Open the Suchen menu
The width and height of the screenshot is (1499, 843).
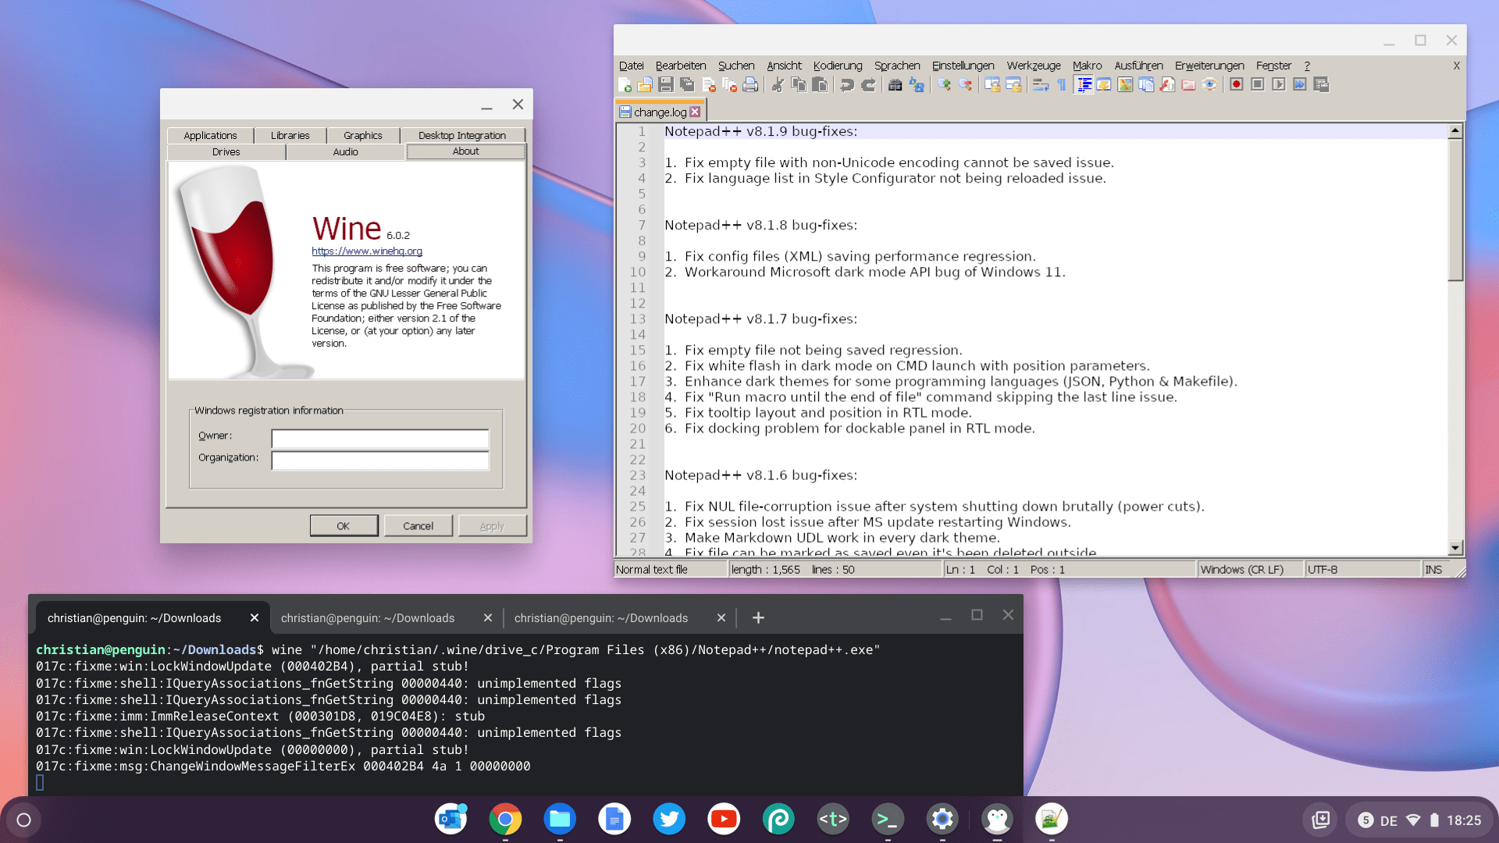736,66
